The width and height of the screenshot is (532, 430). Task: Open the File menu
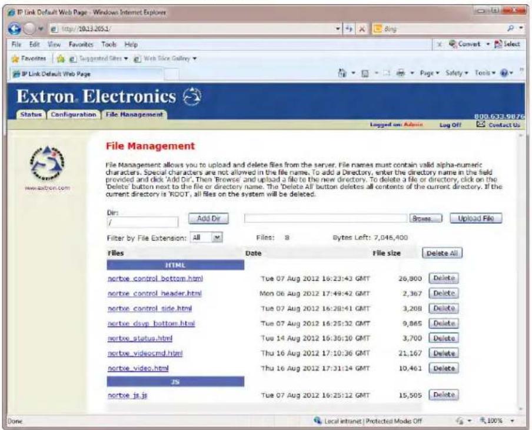[x=16, y=45]
